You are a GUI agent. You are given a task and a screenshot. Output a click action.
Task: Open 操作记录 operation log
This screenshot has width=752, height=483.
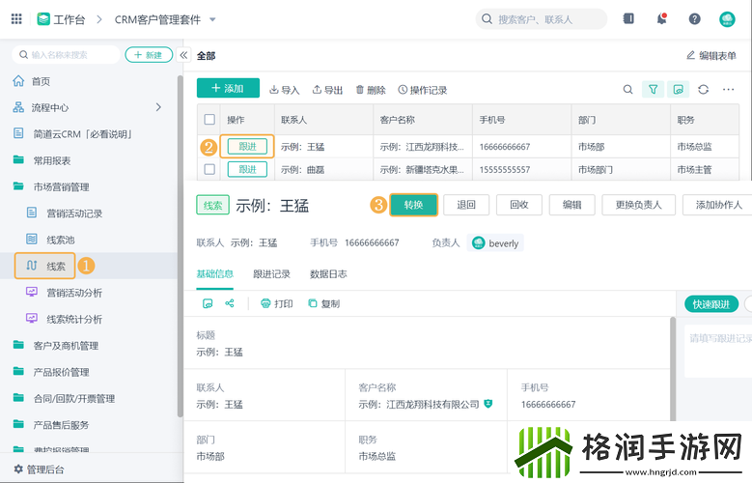click(x=423, y=90)
